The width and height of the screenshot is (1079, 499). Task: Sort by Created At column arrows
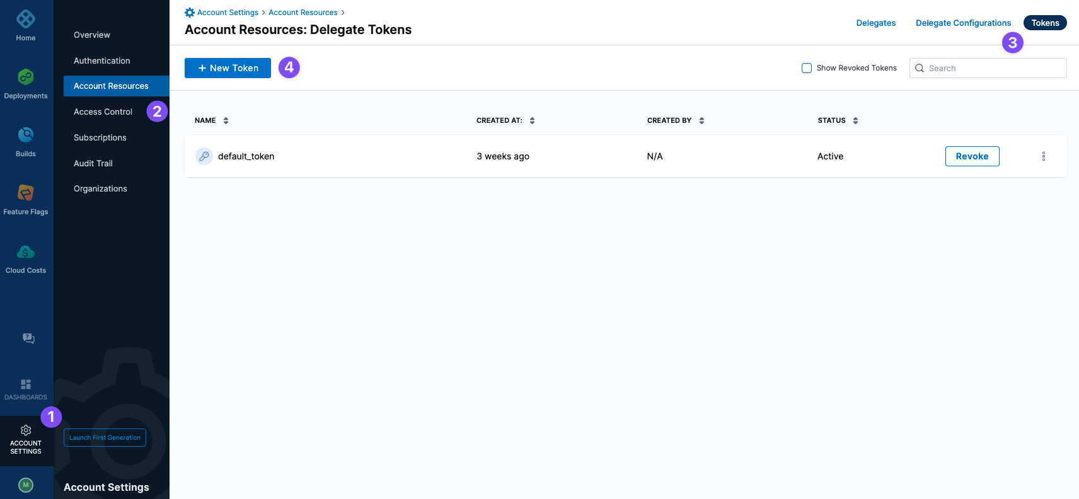click(532, 120)
